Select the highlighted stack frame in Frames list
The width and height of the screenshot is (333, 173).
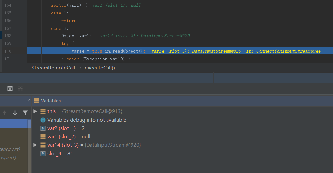[x=15, y=124]
